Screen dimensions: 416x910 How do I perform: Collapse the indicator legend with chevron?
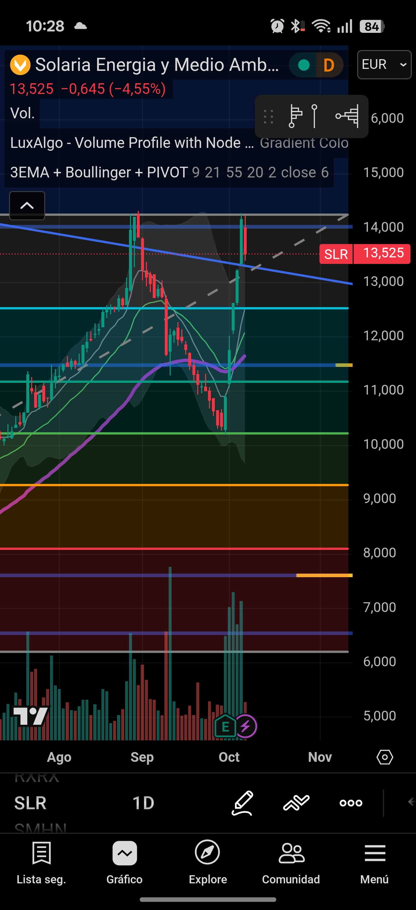click(27, 206)
